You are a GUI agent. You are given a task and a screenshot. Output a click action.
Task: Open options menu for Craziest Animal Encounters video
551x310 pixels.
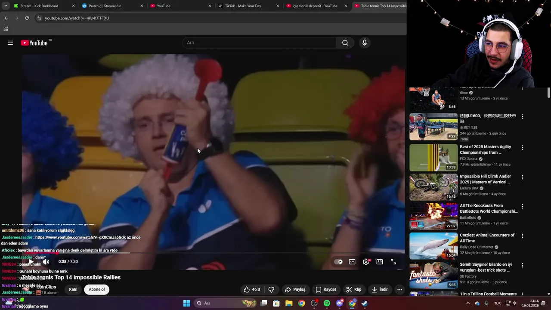(523, 236)
